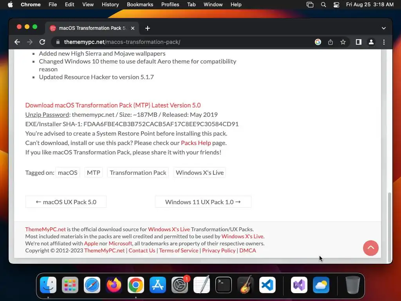Click Download macOS Transformation Pack link
Screen dimensions: 401x301
(113, 105)
